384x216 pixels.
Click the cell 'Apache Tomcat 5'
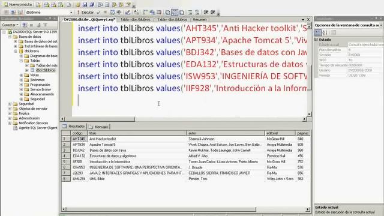137,145
